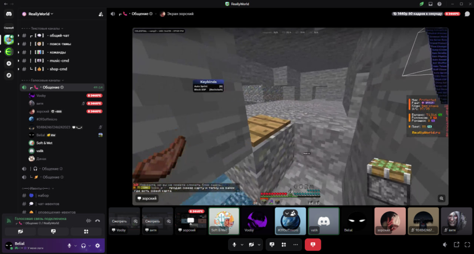The image size is (474, 254).
Task: Click Смотреть to watch витя's stream
Action: pos(152,221)
